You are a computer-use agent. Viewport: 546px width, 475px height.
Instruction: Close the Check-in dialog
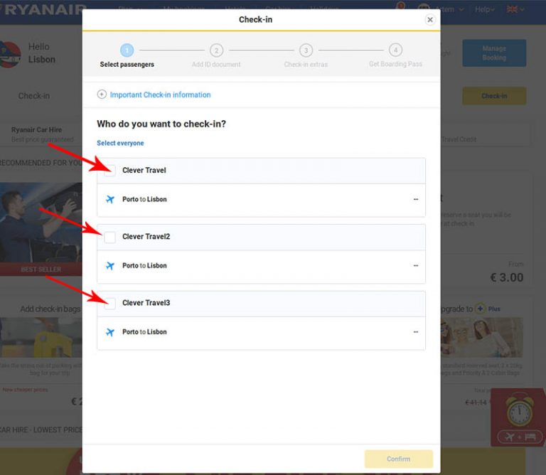(x=430, y=20)
